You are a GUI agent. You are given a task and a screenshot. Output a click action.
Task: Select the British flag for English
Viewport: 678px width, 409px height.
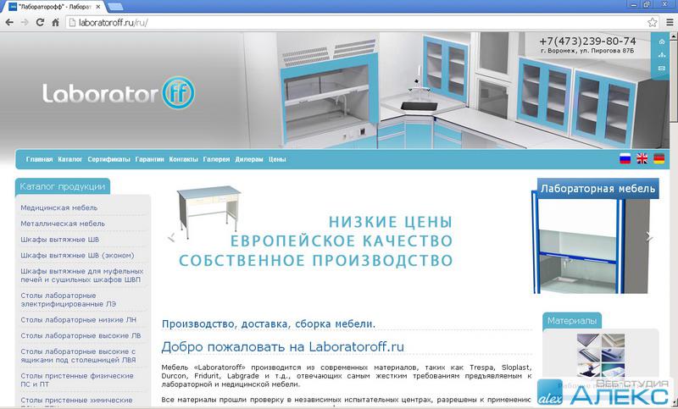tap(642, 158)
